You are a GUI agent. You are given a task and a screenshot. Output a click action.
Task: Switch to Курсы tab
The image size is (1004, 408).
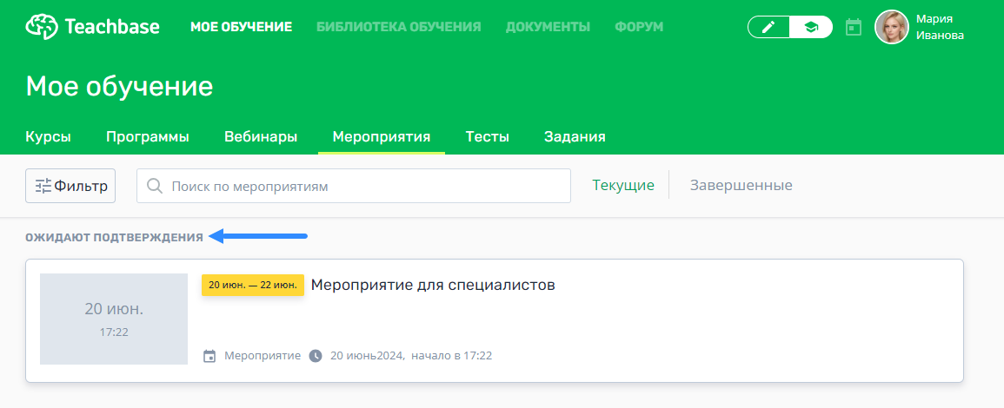48,137
